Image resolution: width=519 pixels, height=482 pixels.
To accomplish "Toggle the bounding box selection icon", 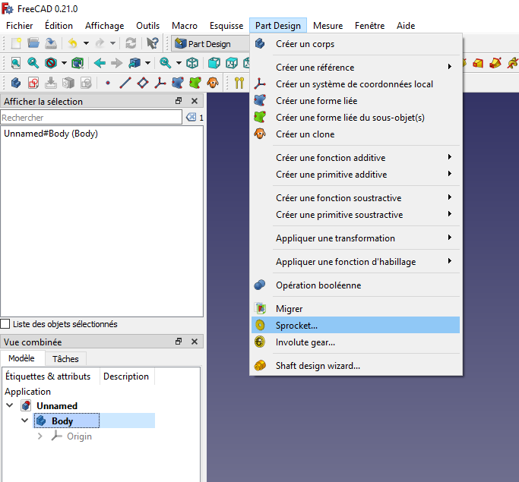I will (x=78, y=63).
